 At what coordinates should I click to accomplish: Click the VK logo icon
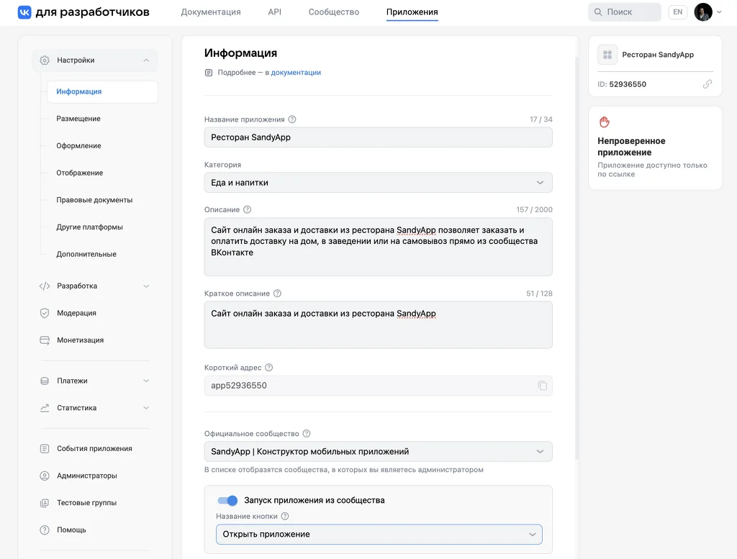(x=24, y=12)
